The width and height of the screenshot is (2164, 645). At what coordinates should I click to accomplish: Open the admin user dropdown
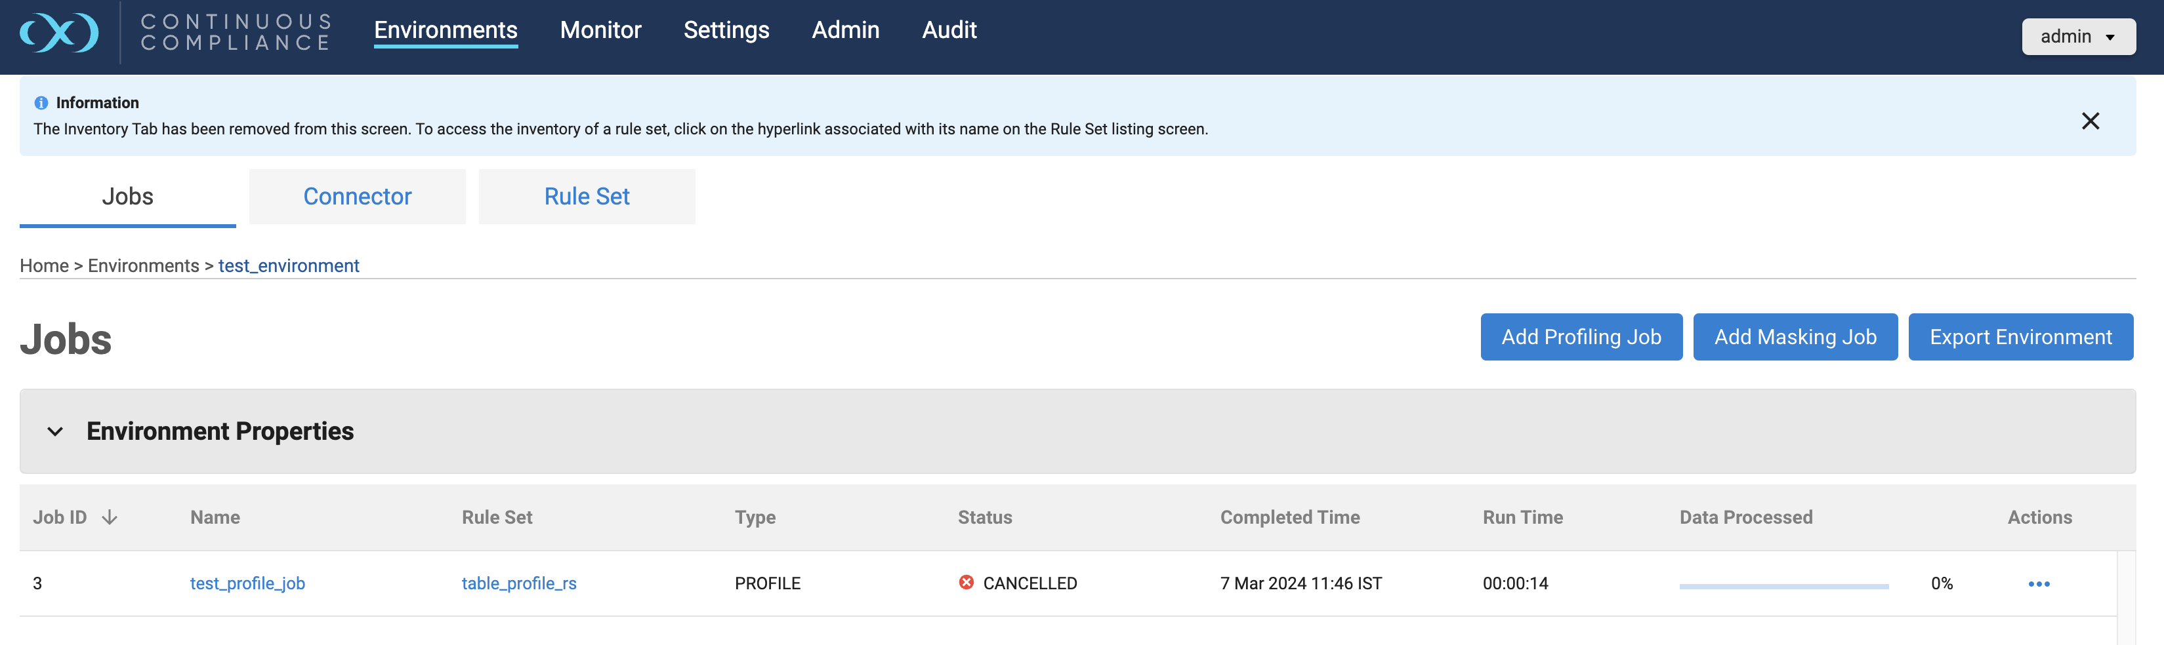point(2077,37)
